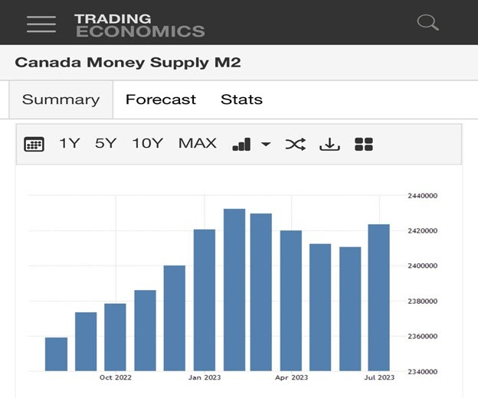Click the tallest bar in the chart
The image size is (478, 398).
coord(234,290)
